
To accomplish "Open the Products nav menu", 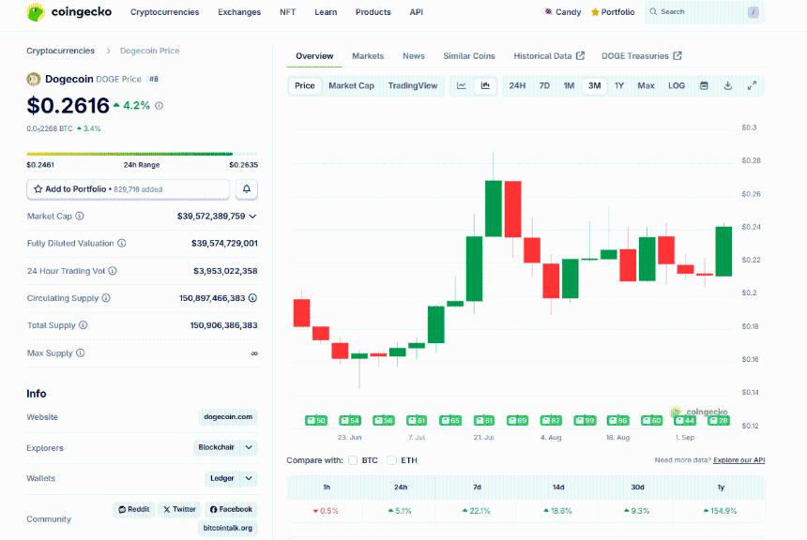I will point(373,12).
